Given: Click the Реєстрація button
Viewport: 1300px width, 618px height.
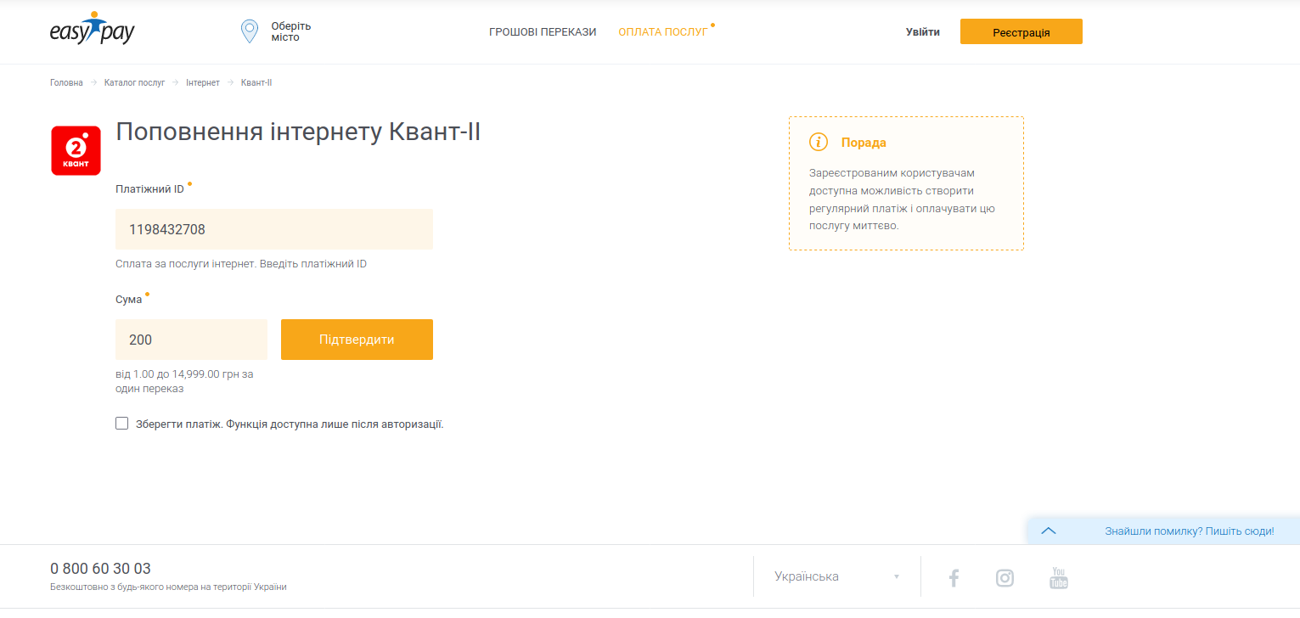Looking at the screenshot, I should (x=1021, y=32).
